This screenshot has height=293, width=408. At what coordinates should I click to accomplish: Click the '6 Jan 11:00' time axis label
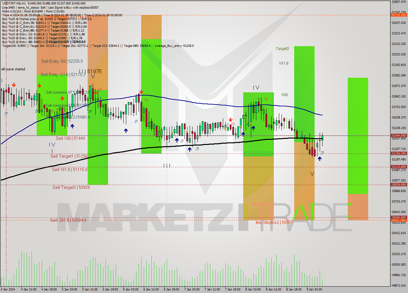coord(151,289)
